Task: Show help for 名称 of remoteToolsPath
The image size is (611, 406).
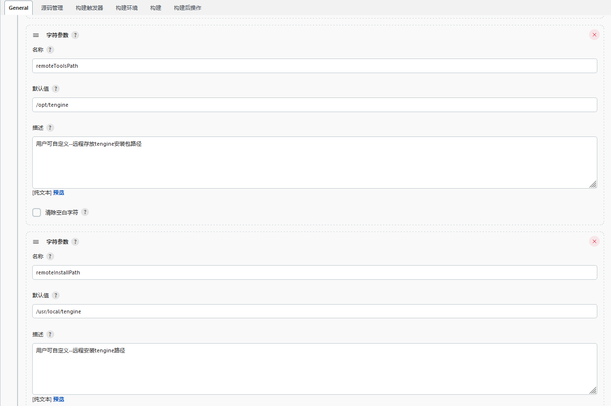Action: tap(50, 50)
